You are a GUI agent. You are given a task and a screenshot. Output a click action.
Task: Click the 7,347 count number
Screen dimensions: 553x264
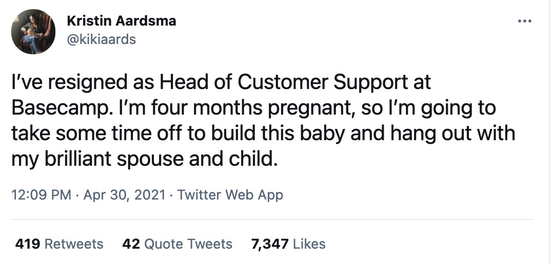point(270,244)
